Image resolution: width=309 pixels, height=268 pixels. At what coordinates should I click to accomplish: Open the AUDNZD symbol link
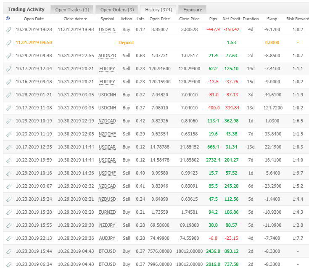[107, 56]
